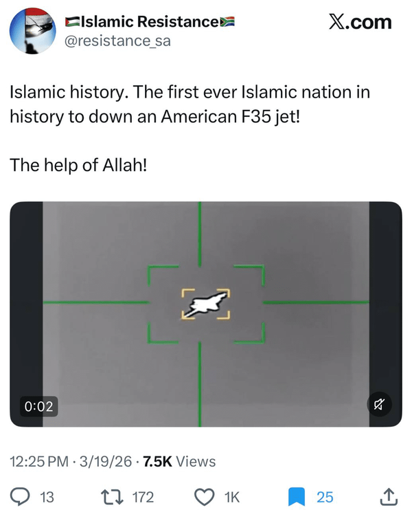Play the embedded targeting video

coord(205,313)
